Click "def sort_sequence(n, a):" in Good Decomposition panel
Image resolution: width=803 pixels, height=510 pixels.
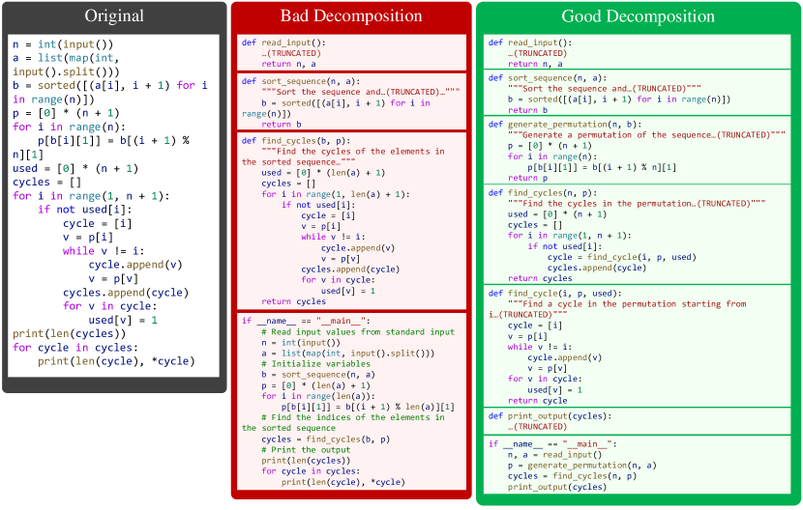click(548, 78)
